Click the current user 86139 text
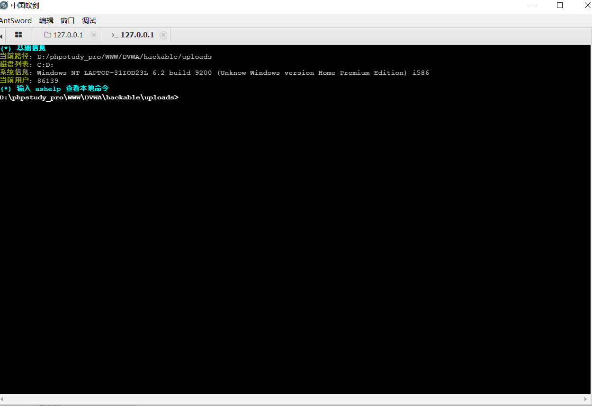This screenshot has height=406, width=592. point(47,81)
